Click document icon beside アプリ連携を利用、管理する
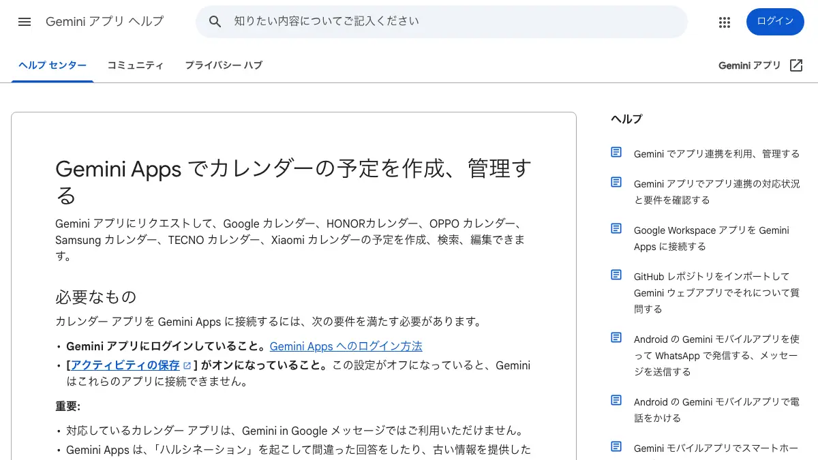 [x=616, y=152]
